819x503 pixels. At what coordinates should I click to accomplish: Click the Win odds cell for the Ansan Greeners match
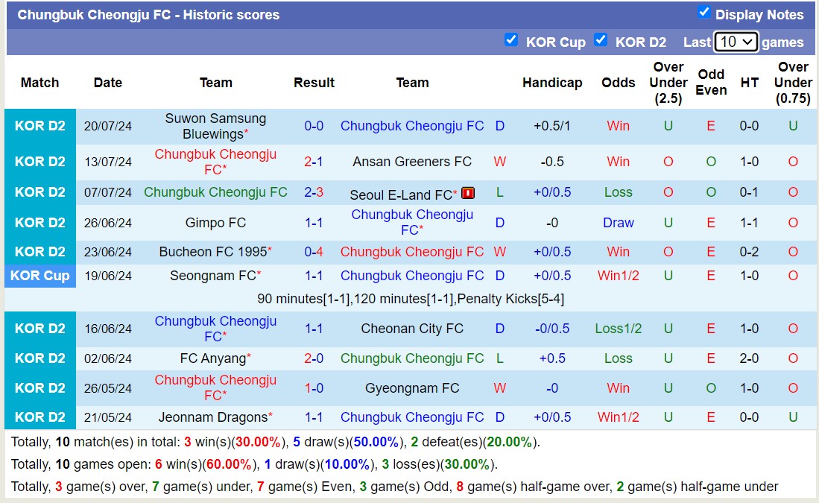coord(618,162)
